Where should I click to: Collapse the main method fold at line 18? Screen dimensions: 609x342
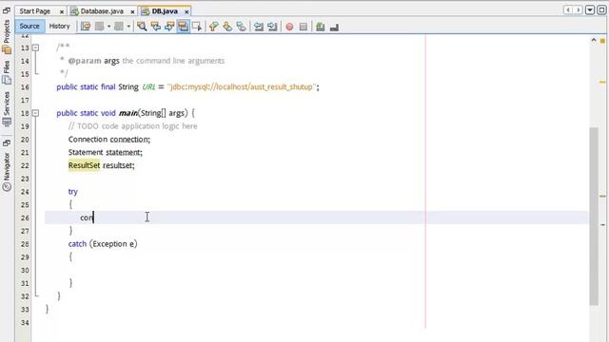point(35,113)
